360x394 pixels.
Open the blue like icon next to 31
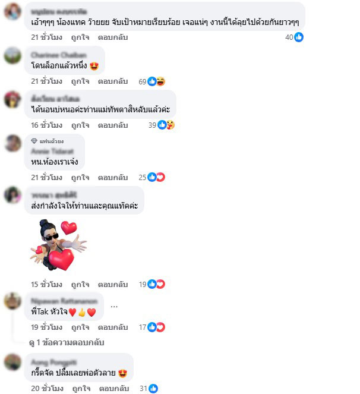click(153, 389)
